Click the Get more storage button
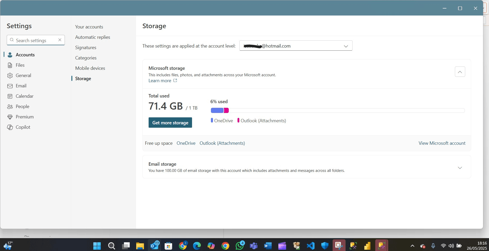This screenshot has width=489, height=251. (x=170, y=122)
